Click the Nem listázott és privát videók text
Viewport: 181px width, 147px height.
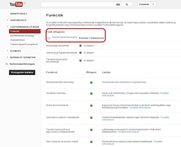tap(62, 141)
